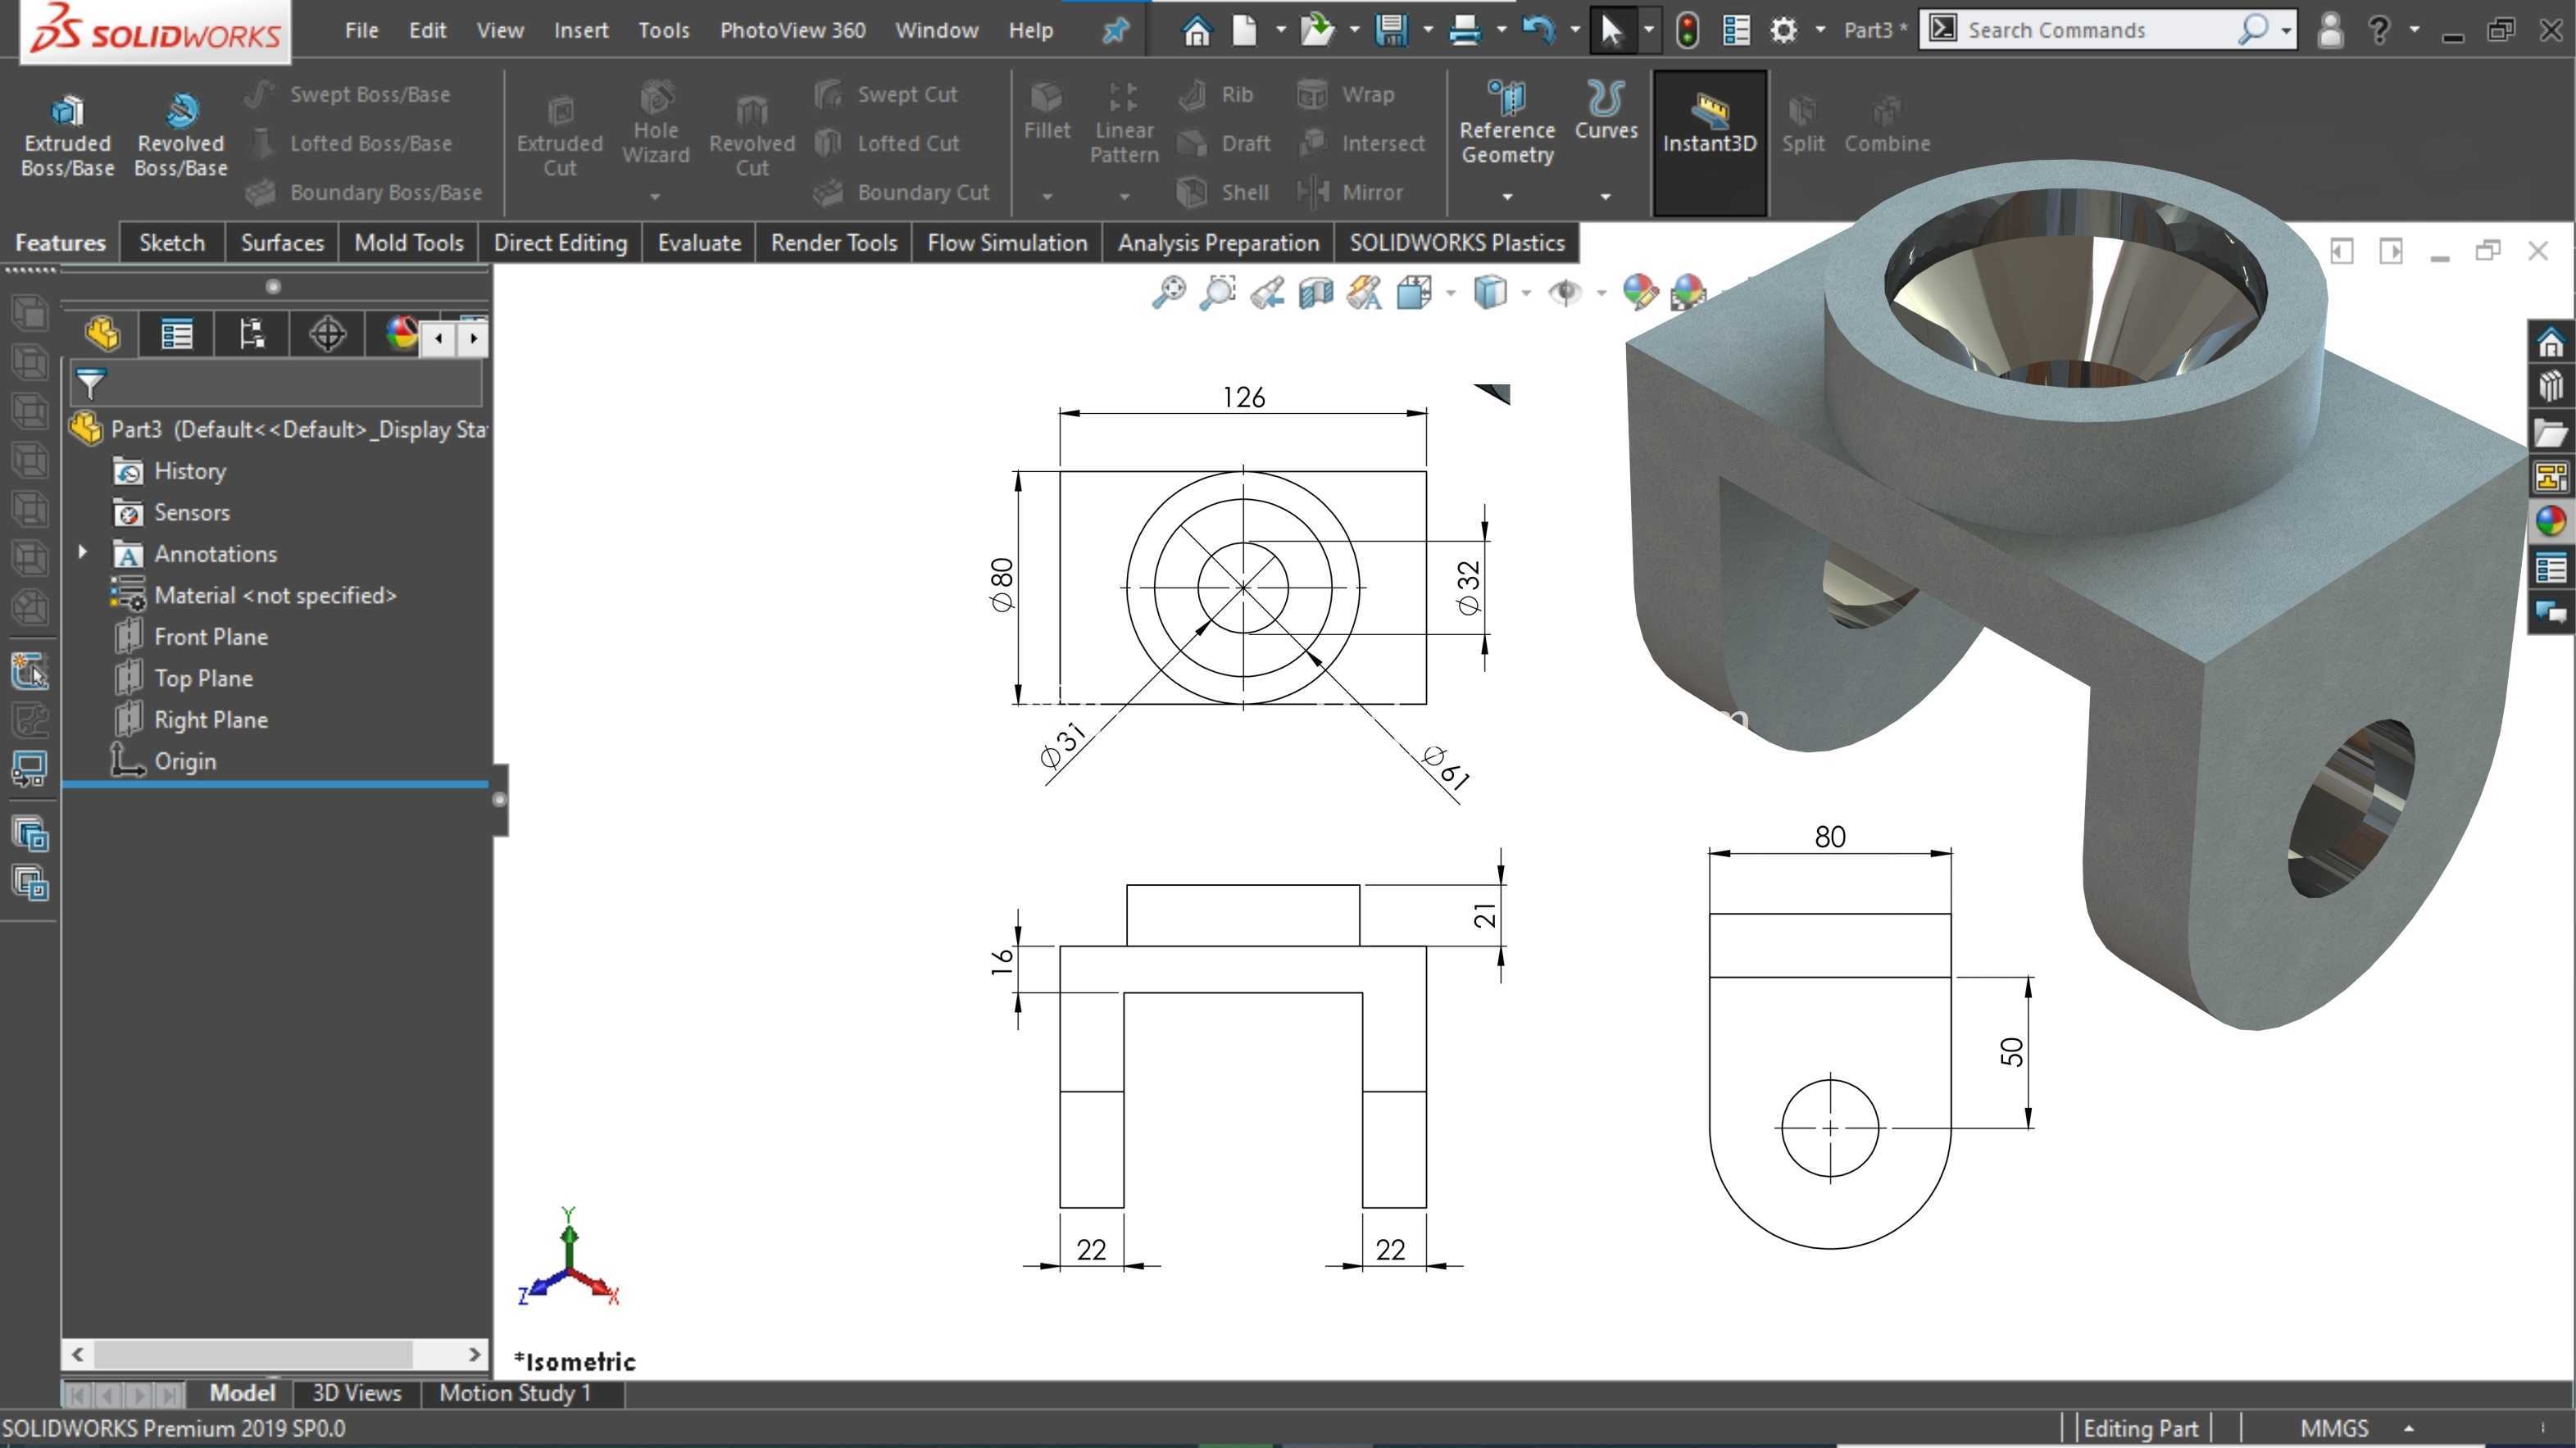Image resolution: width=2576 pixels, height=1448 pixels.
Task: Open the FeatureManager Design Tree tab
Action: [102, 334]
